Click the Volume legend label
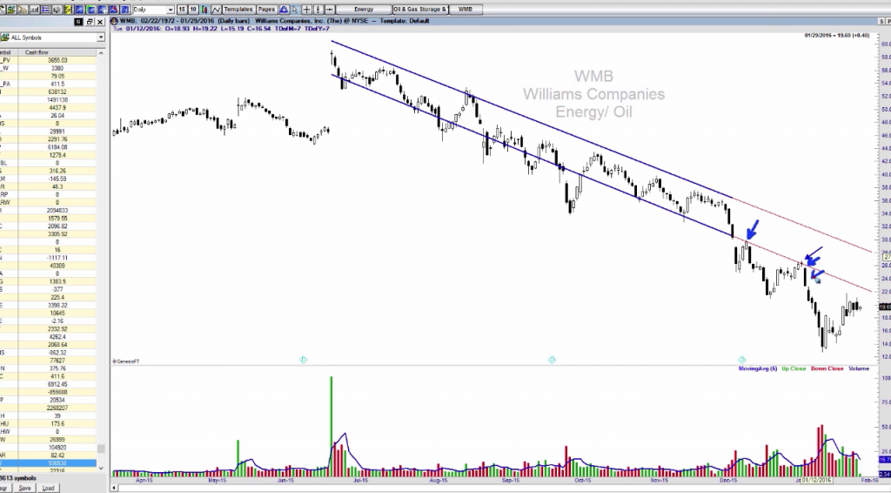 tap(859, 368)
